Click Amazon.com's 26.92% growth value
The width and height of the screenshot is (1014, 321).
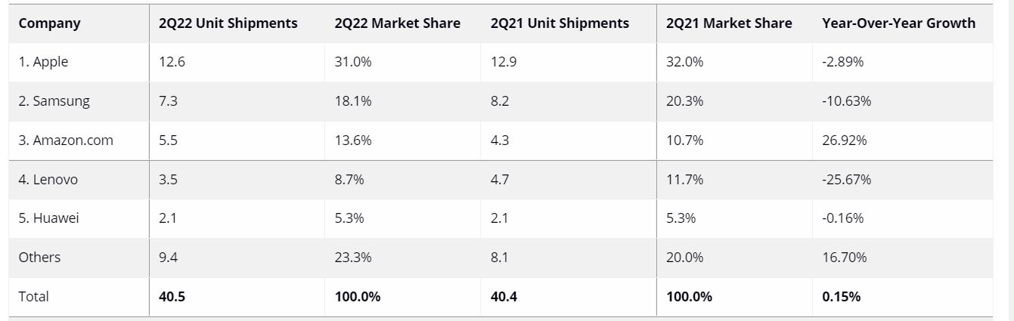tap(841, 140)
